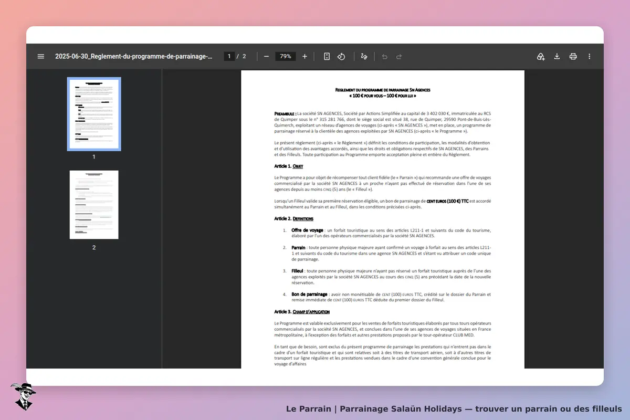Click the PDF file name title

pyautogui.click(x=134, y=56)
